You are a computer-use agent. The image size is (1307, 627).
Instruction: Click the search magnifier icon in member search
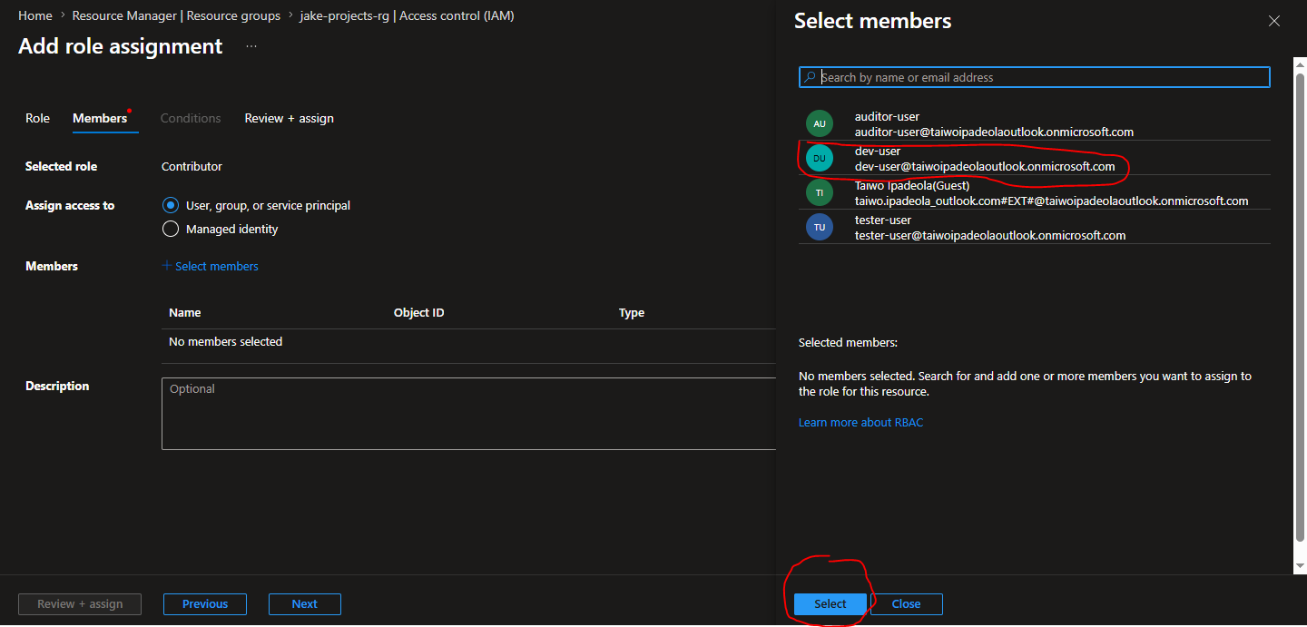point(811,77)
